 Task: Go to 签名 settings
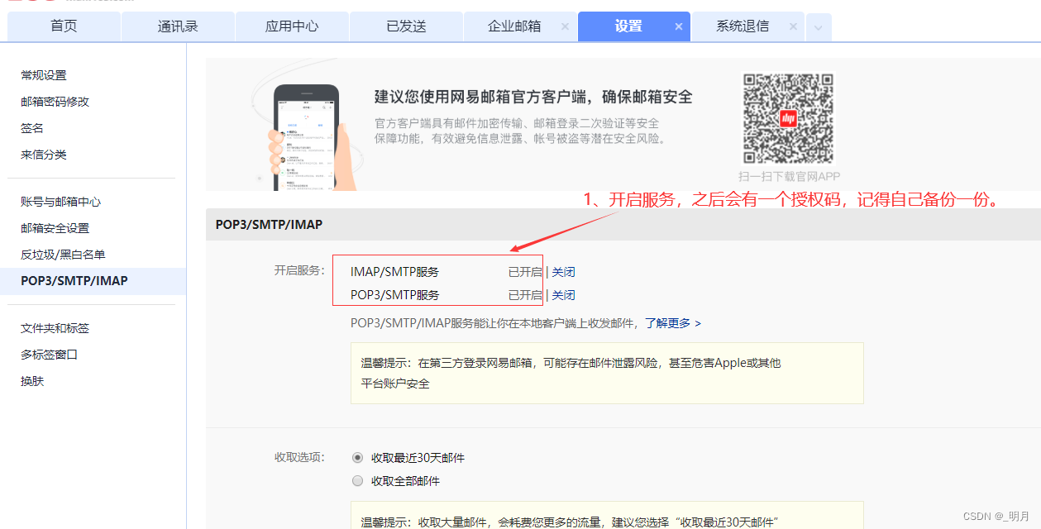coord(32,128)
